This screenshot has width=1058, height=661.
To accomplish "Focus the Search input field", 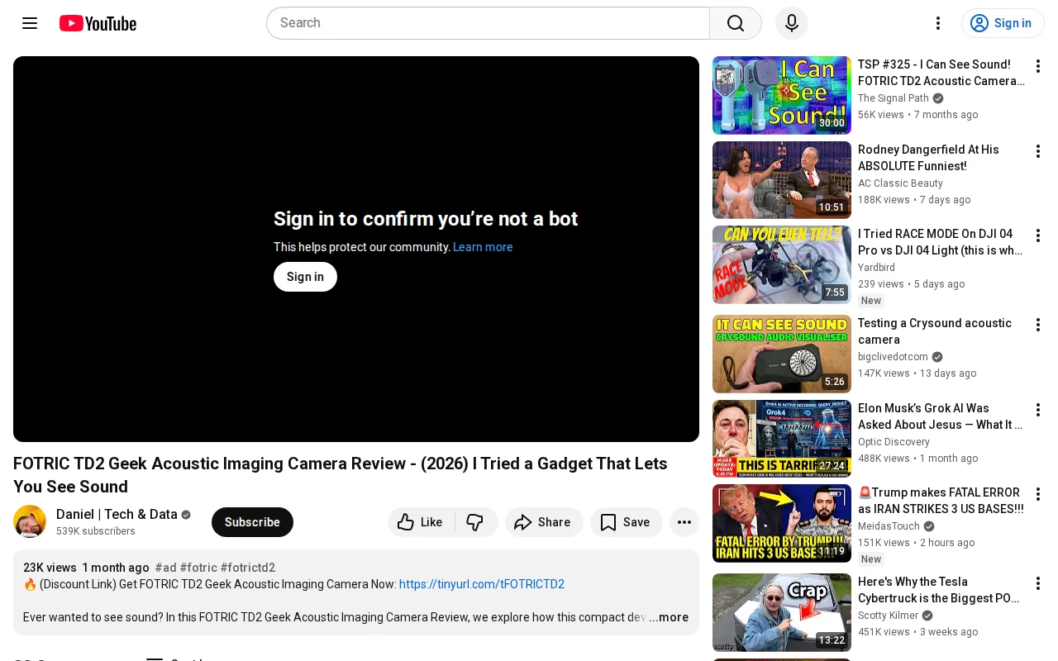I will (488, 23).
